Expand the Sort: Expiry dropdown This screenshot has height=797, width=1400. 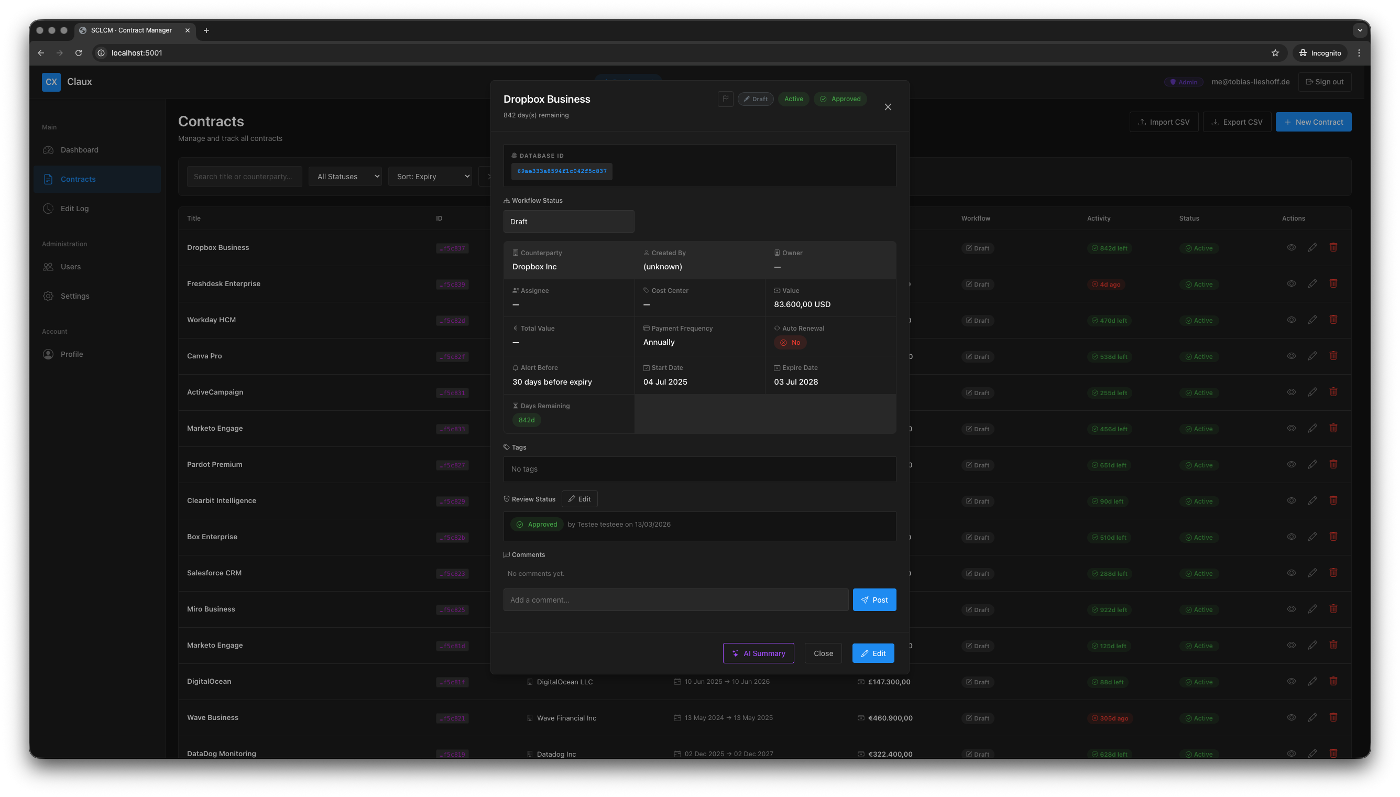430,176
